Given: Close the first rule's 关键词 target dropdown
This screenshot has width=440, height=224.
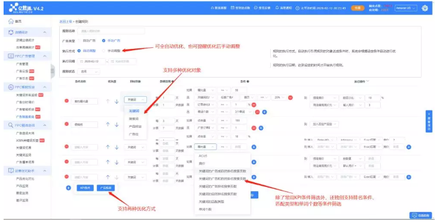Looking at the screenshot, I should (x=135, y=100).
